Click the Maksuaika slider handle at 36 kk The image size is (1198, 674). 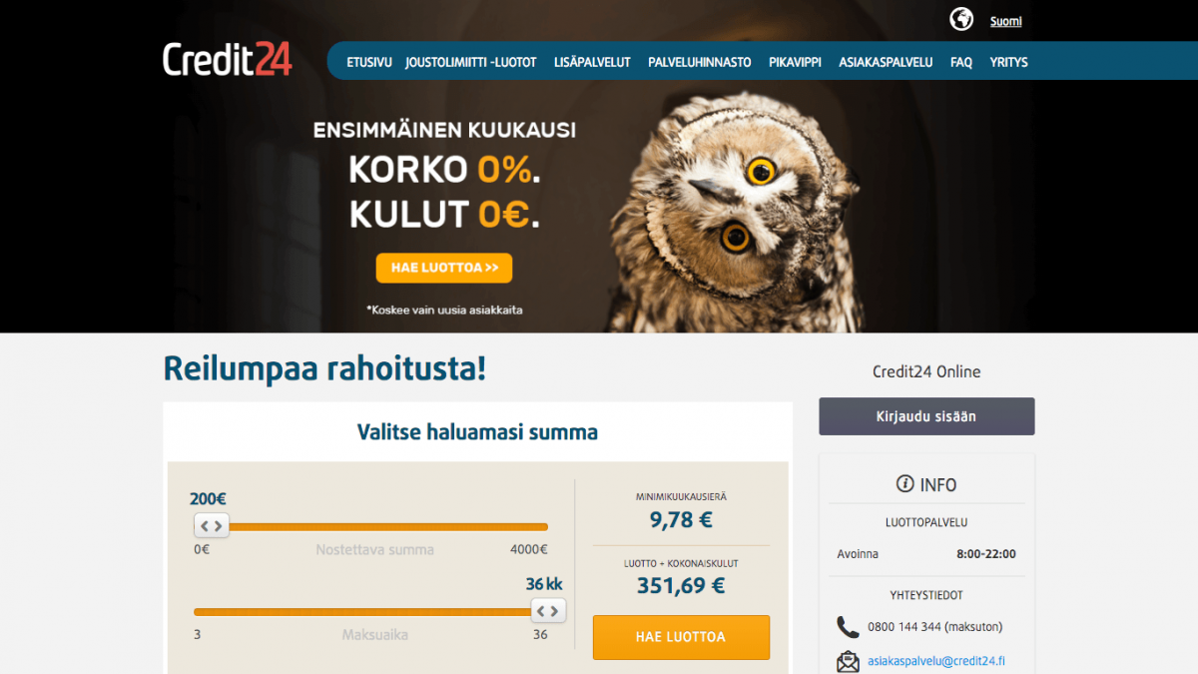tap(548, 611)
